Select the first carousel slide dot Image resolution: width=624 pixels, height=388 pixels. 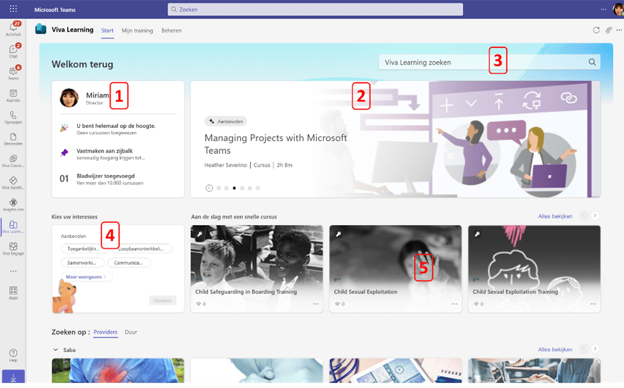coord(218,188)
